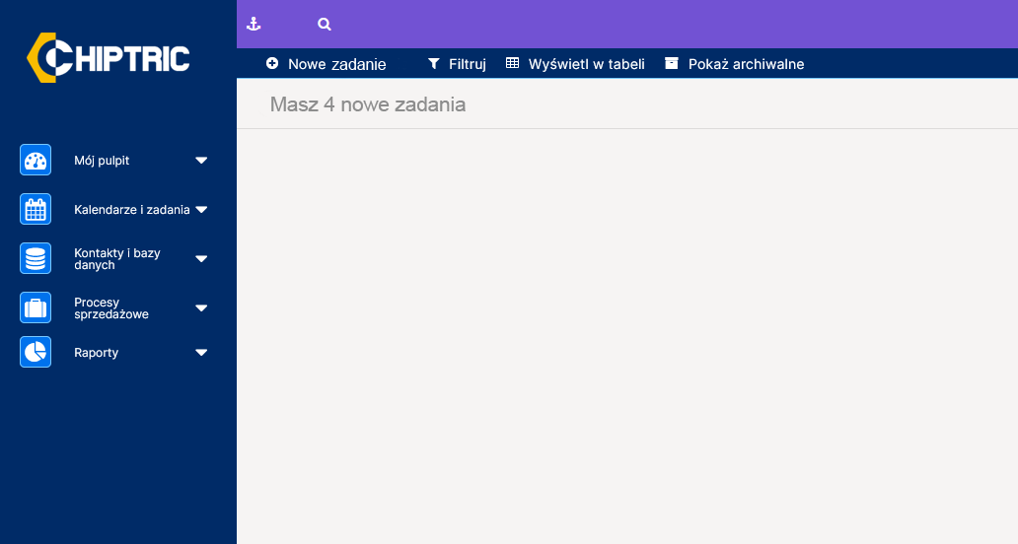Screen dimensions: 1018x544
Task: Click the archive box icon
Action: click(x=672, y=63)
